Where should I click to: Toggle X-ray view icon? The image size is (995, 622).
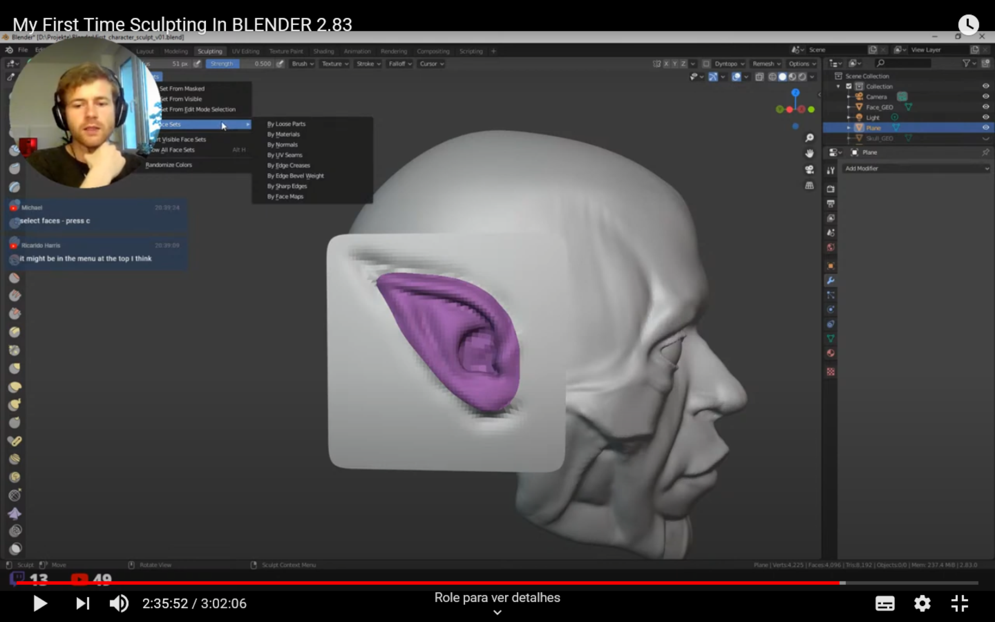pos(759,77)
